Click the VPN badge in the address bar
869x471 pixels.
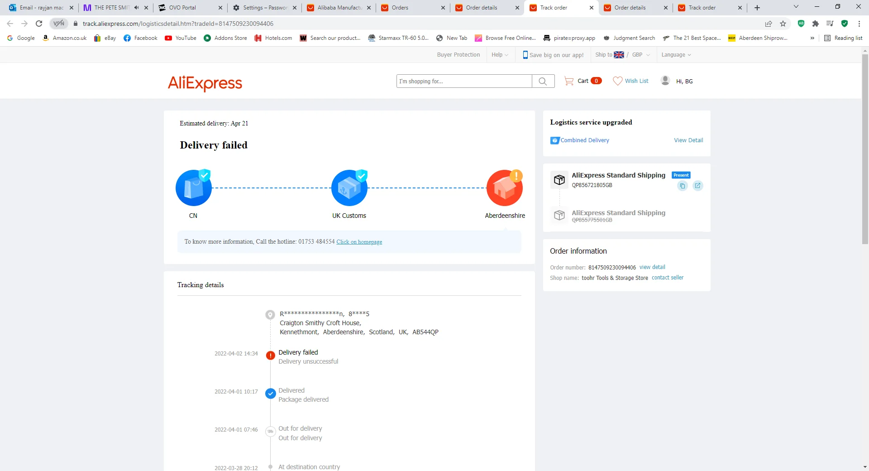tap(59, 24)
